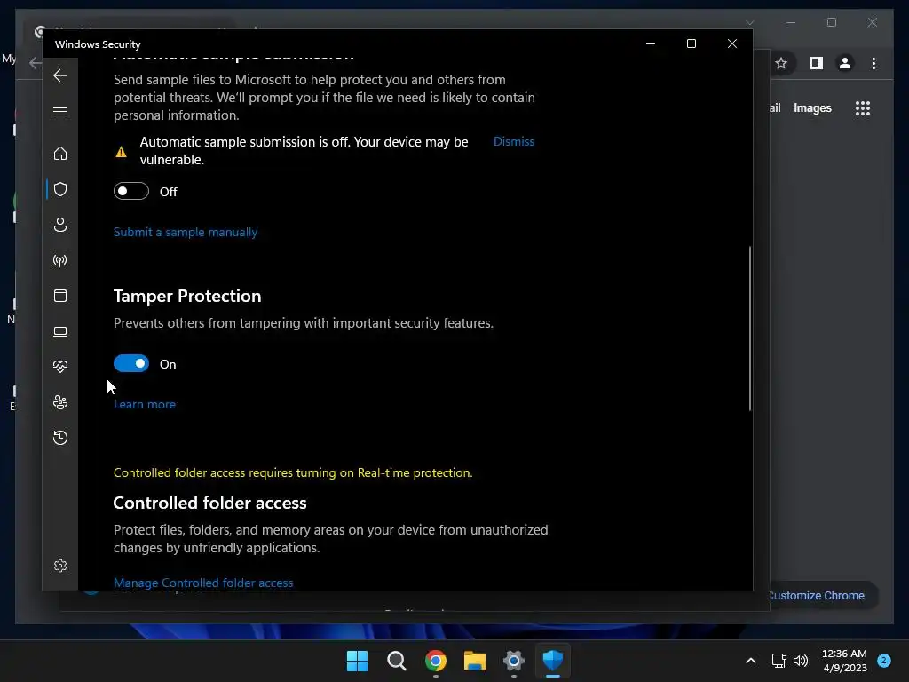This screenshot has height=682, width=909.
Task: Open File Explorer from taskbar
Action: pyautogui.click(x=474, y=661)
